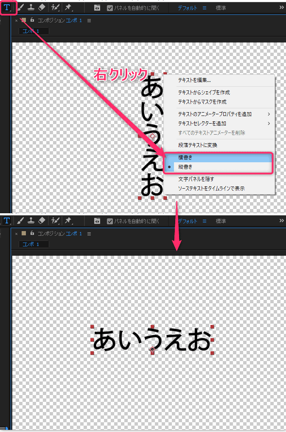This screenshot has width=286, height=432.
Task: Toggle the upper パネルを自動的に開く checkbox
Action: pyautogui.click(x=110, y=8)
